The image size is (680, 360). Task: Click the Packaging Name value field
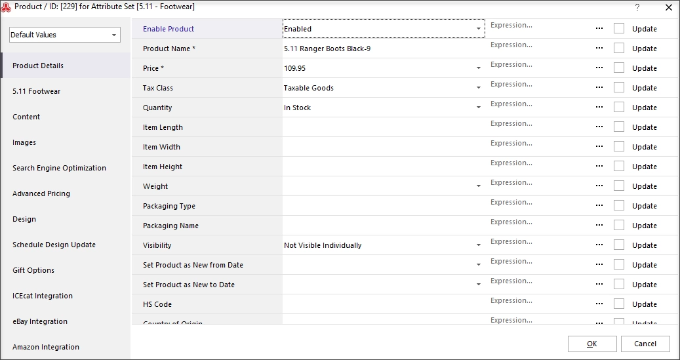384,226
